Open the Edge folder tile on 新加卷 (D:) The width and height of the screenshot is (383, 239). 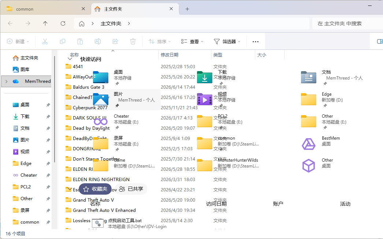tap(309, 99)
